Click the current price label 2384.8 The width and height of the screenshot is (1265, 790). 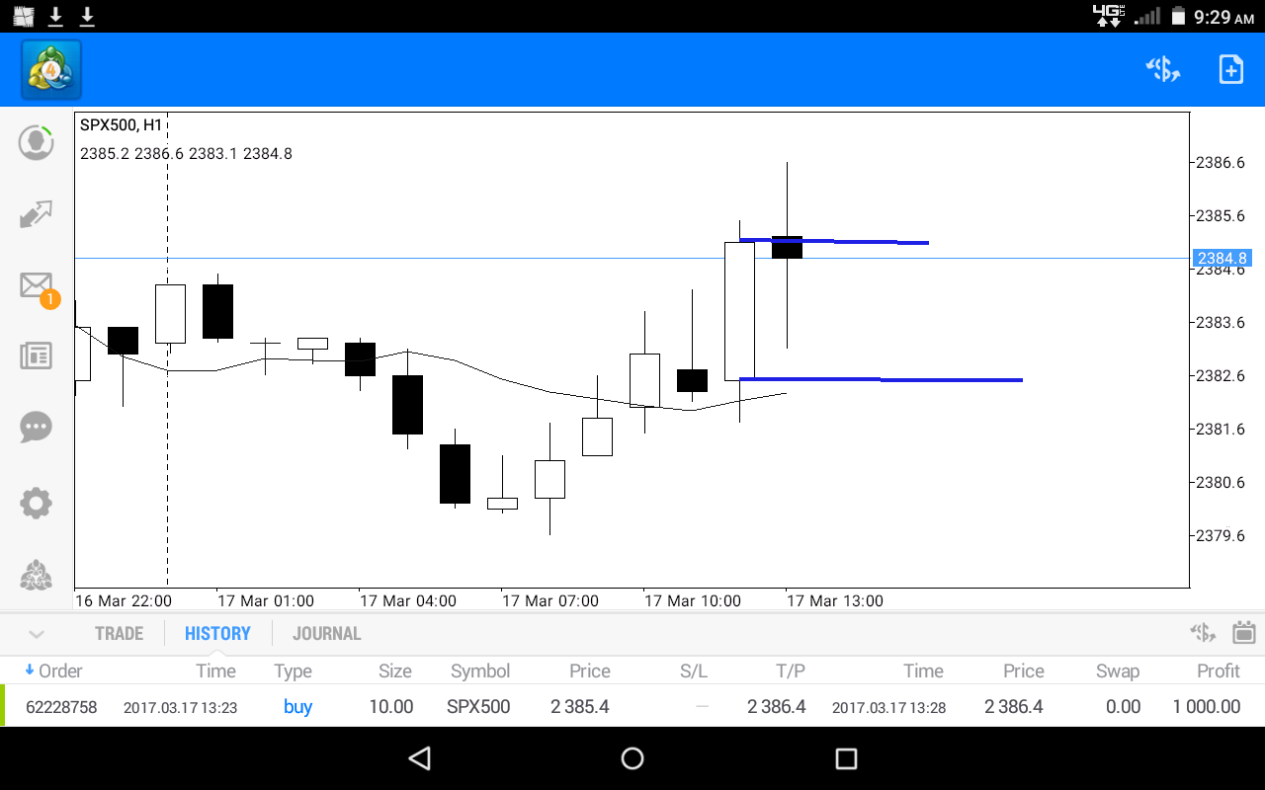pyautogui.click(x=1222, y=258)
